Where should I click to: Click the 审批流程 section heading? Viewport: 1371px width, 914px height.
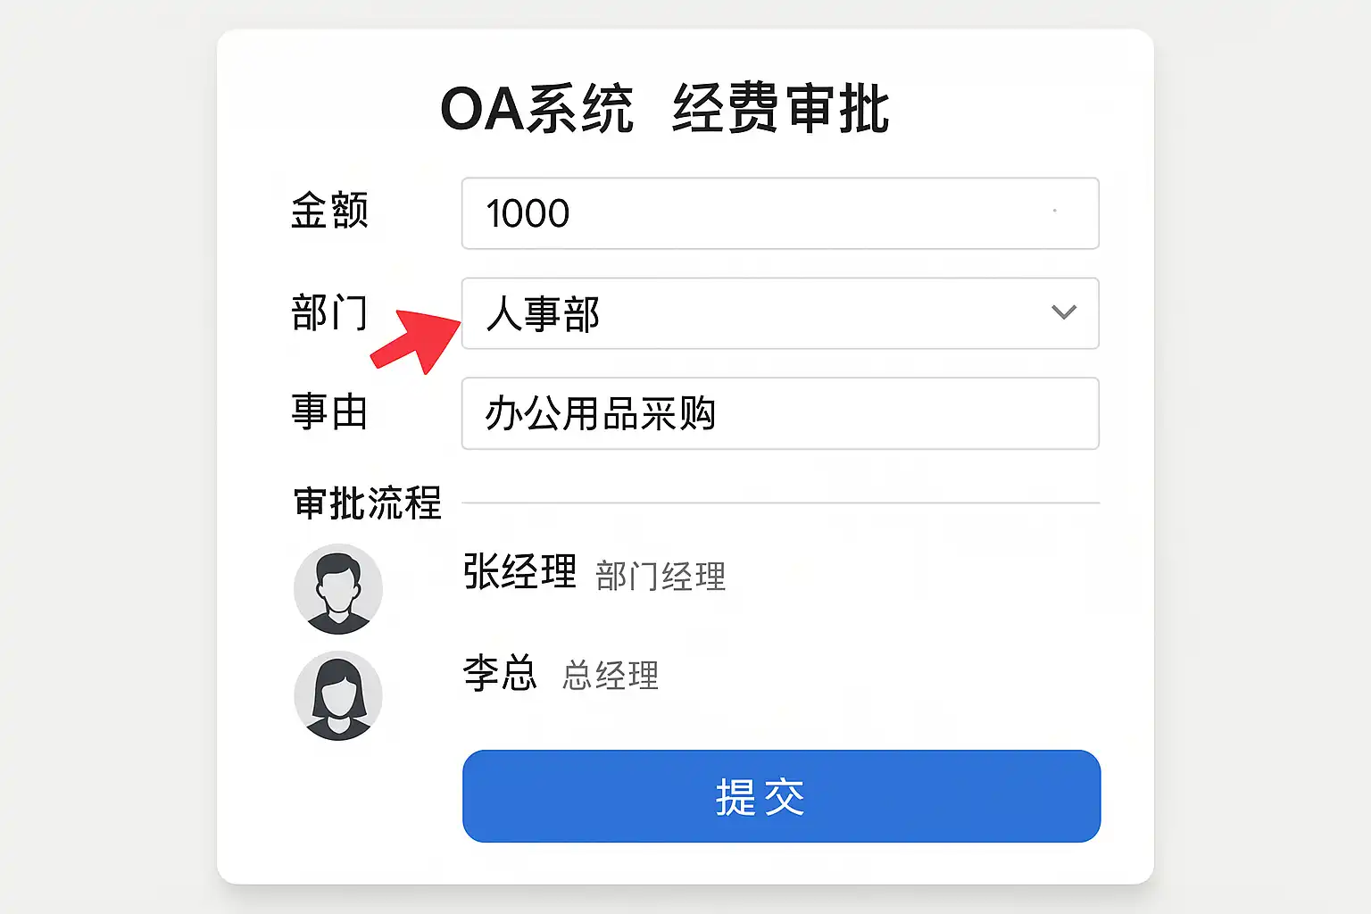pos(368,503)
